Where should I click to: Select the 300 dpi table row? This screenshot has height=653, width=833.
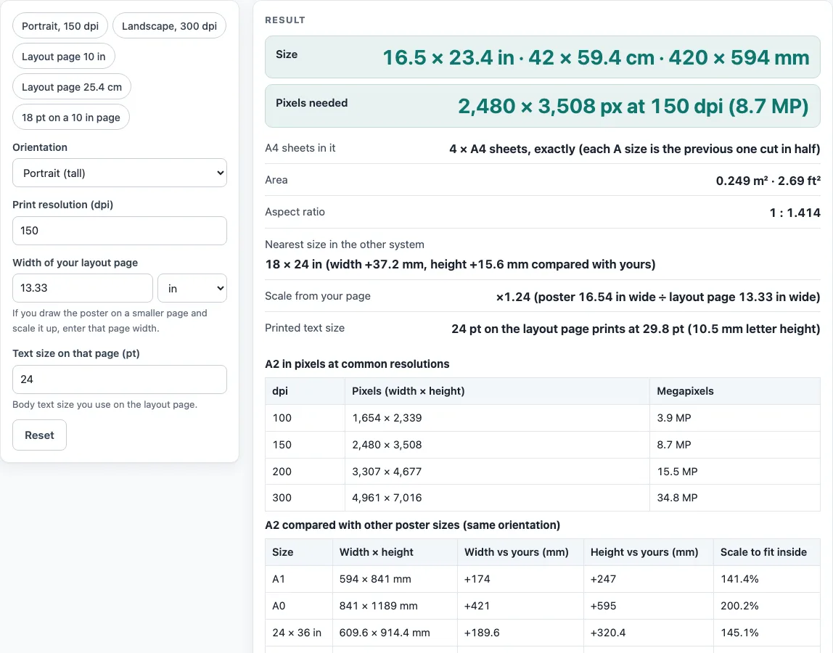pos(543,498)
